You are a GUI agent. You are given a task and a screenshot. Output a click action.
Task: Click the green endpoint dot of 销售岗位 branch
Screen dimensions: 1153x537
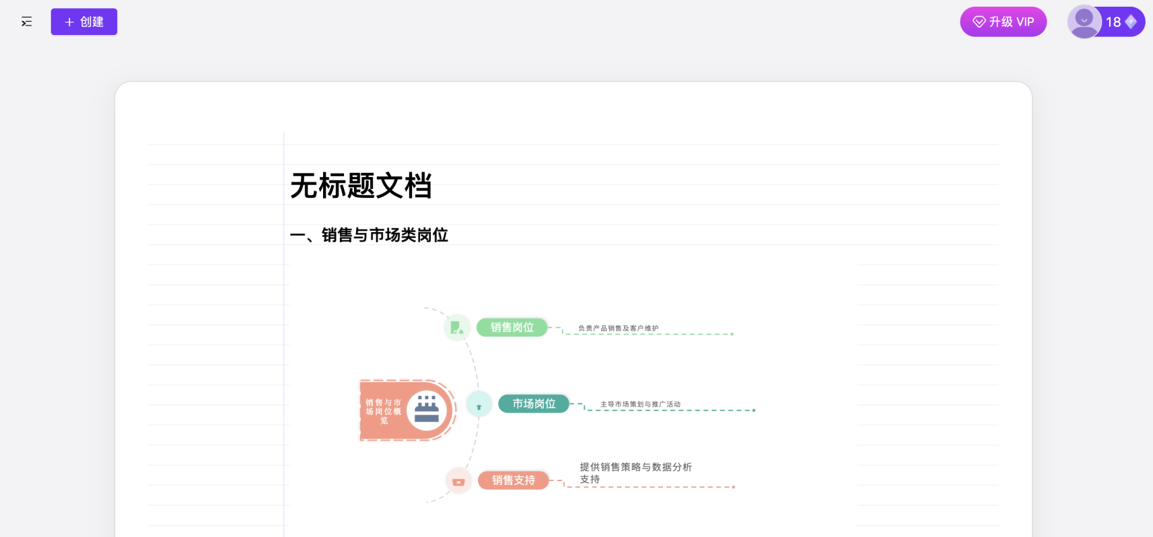(732, 334)
